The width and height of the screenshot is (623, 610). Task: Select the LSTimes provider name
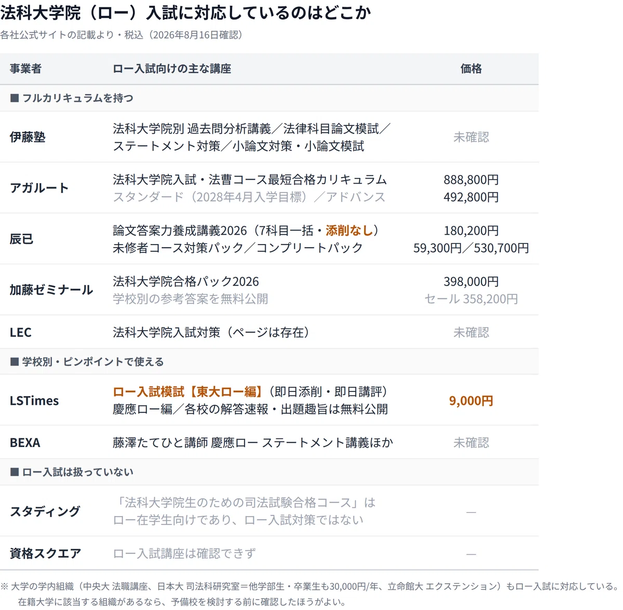click(34, 400)
